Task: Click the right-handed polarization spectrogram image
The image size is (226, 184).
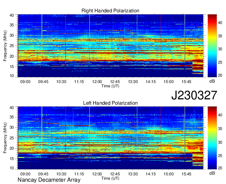Action: tap(110, 46)
